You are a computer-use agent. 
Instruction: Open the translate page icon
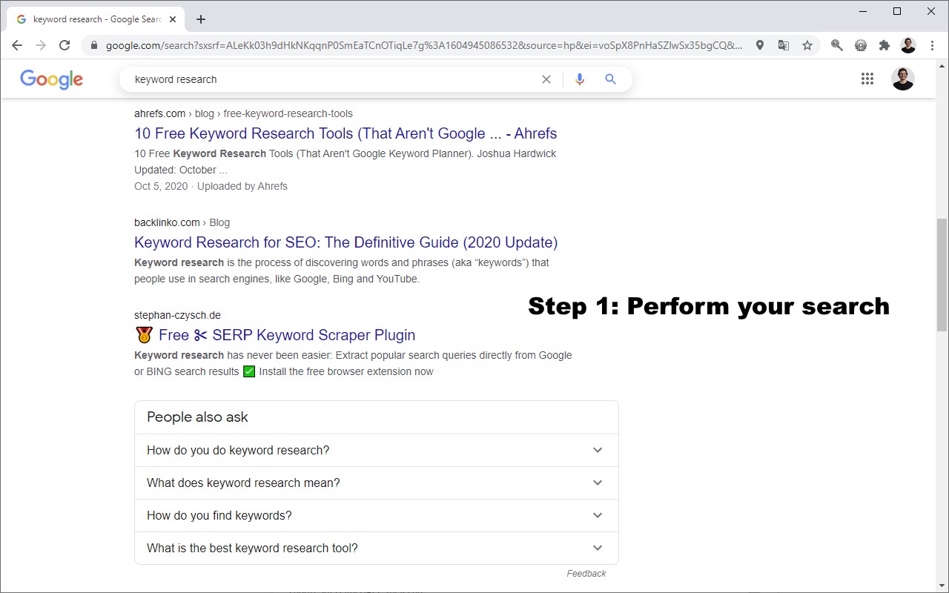(784, 45)
